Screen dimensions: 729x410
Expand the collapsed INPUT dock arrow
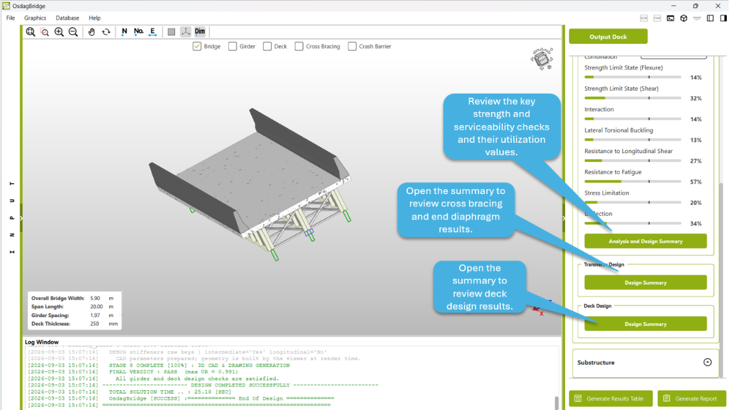pyautogui.click(x=21, y=218)
